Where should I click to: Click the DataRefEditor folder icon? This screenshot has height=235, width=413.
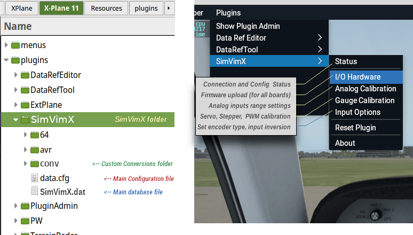coord(25,75)
